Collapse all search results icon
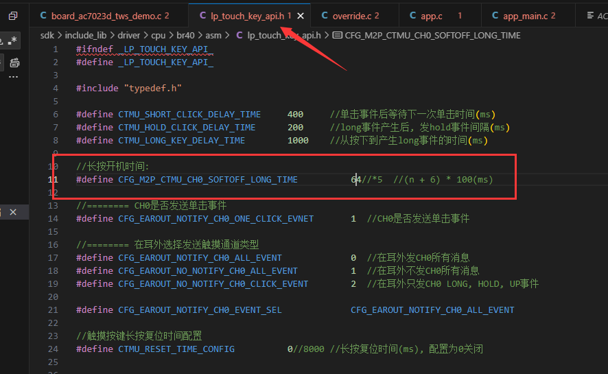 [x=13, y=16]
